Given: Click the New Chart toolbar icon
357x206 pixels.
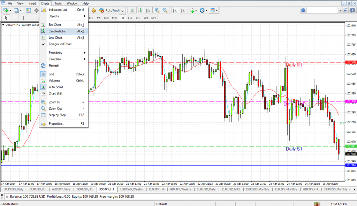Looking at the screenshot, I should click(x=6, y=10).
